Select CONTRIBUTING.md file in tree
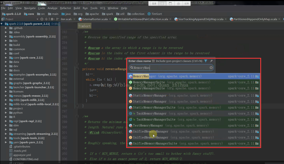The image size is (284, 164). [x=24, y=159]
